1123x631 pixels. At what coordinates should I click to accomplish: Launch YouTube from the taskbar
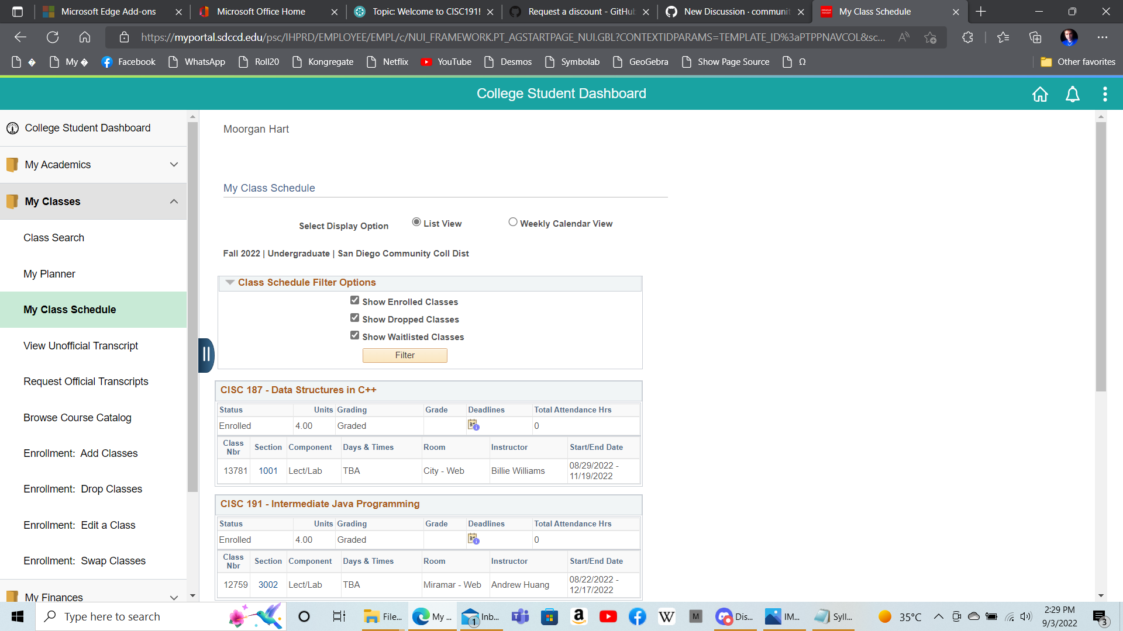tap(608, 616)
